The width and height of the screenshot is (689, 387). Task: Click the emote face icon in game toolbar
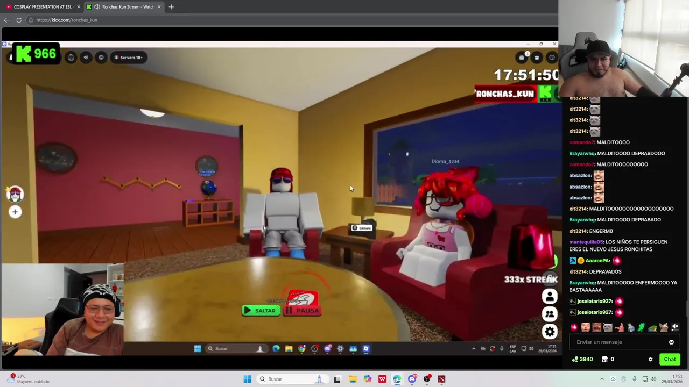101,58
